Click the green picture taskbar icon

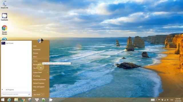click(44, 100)
